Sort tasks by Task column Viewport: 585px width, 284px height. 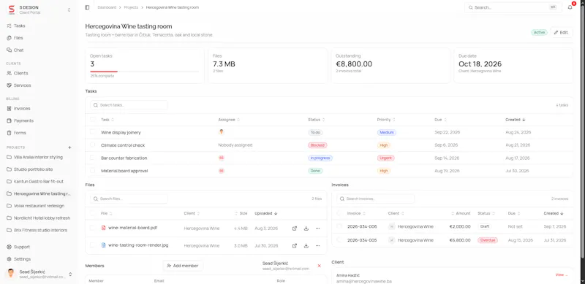click(x=107, y=120)
